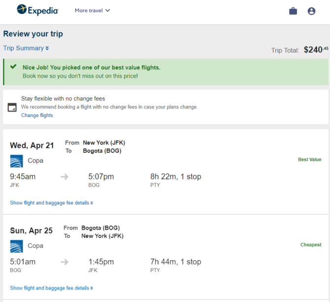Click the arrow between 9:45am and 5:07pm
The image size is (330, 302).
pyautogui.click(x=65, y=177)
